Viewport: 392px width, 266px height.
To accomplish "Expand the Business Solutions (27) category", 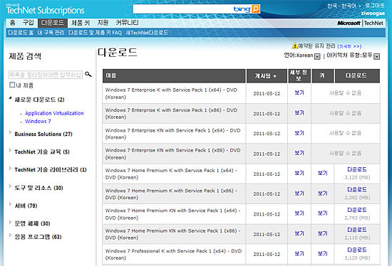I will coord(10,132).
